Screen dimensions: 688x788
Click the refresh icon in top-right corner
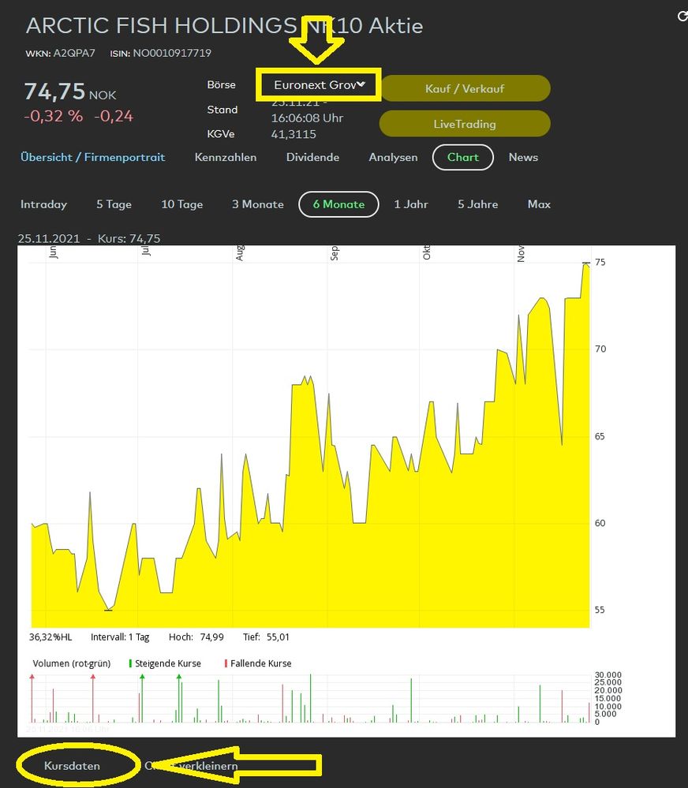pyautogui.click(x=682, y=16)
